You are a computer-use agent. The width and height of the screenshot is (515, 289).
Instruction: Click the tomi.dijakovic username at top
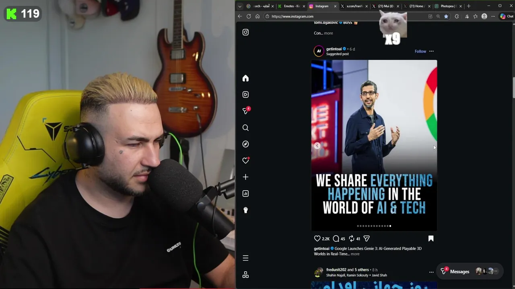(326, 23)
